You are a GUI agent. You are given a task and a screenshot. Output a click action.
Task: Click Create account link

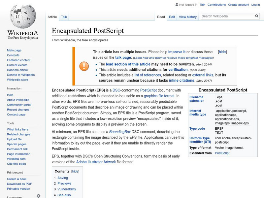click(239, 5)
